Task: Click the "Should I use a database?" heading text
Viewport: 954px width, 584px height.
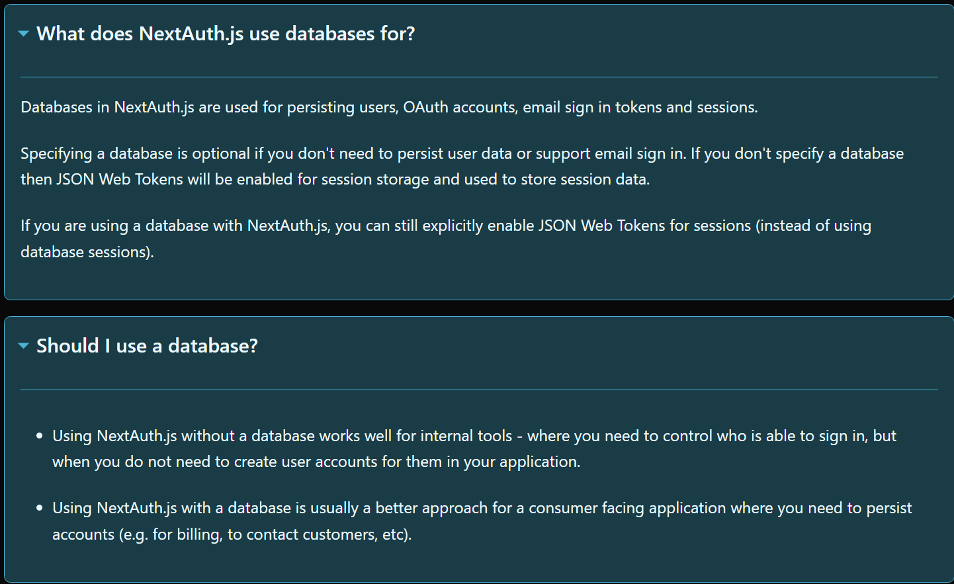Action: coord(147,346)
